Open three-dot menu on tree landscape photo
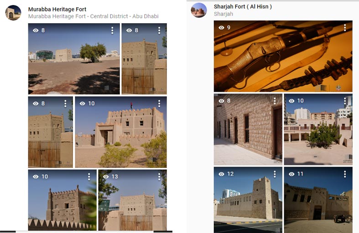The width and height of the screenshot is (359, 233). (112, 30)
